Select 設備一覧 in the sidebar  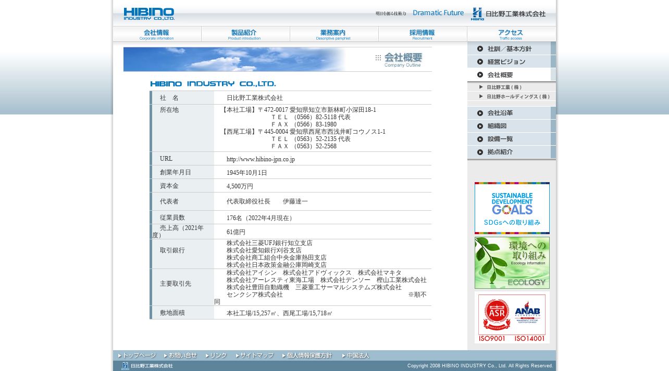click(x=512, y=139)
